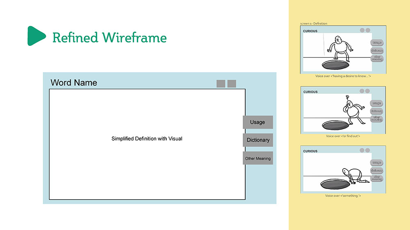
Task: Click 'Simplified Definition with Visual' canvas area
Action: (x=147, y=139)
